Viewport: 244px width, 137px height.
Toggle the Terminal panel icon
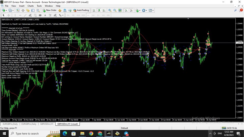[33, 10]
